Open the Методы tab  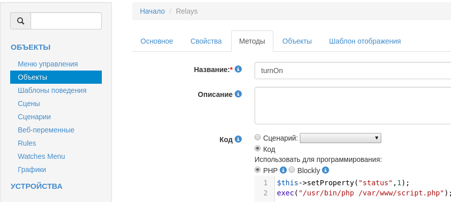click(x=252, y=41)
